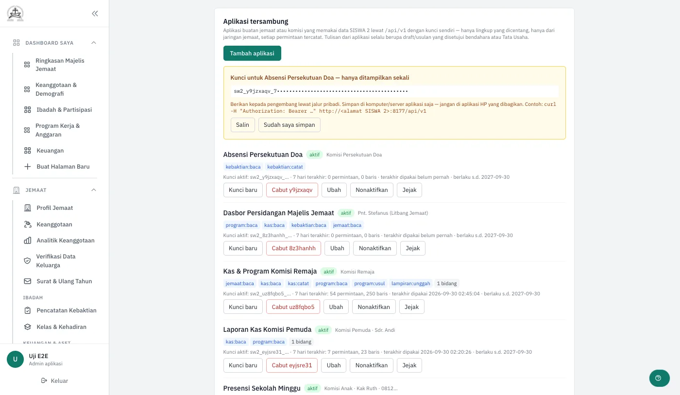Click the Keuangan grid icon

(28, 151)
